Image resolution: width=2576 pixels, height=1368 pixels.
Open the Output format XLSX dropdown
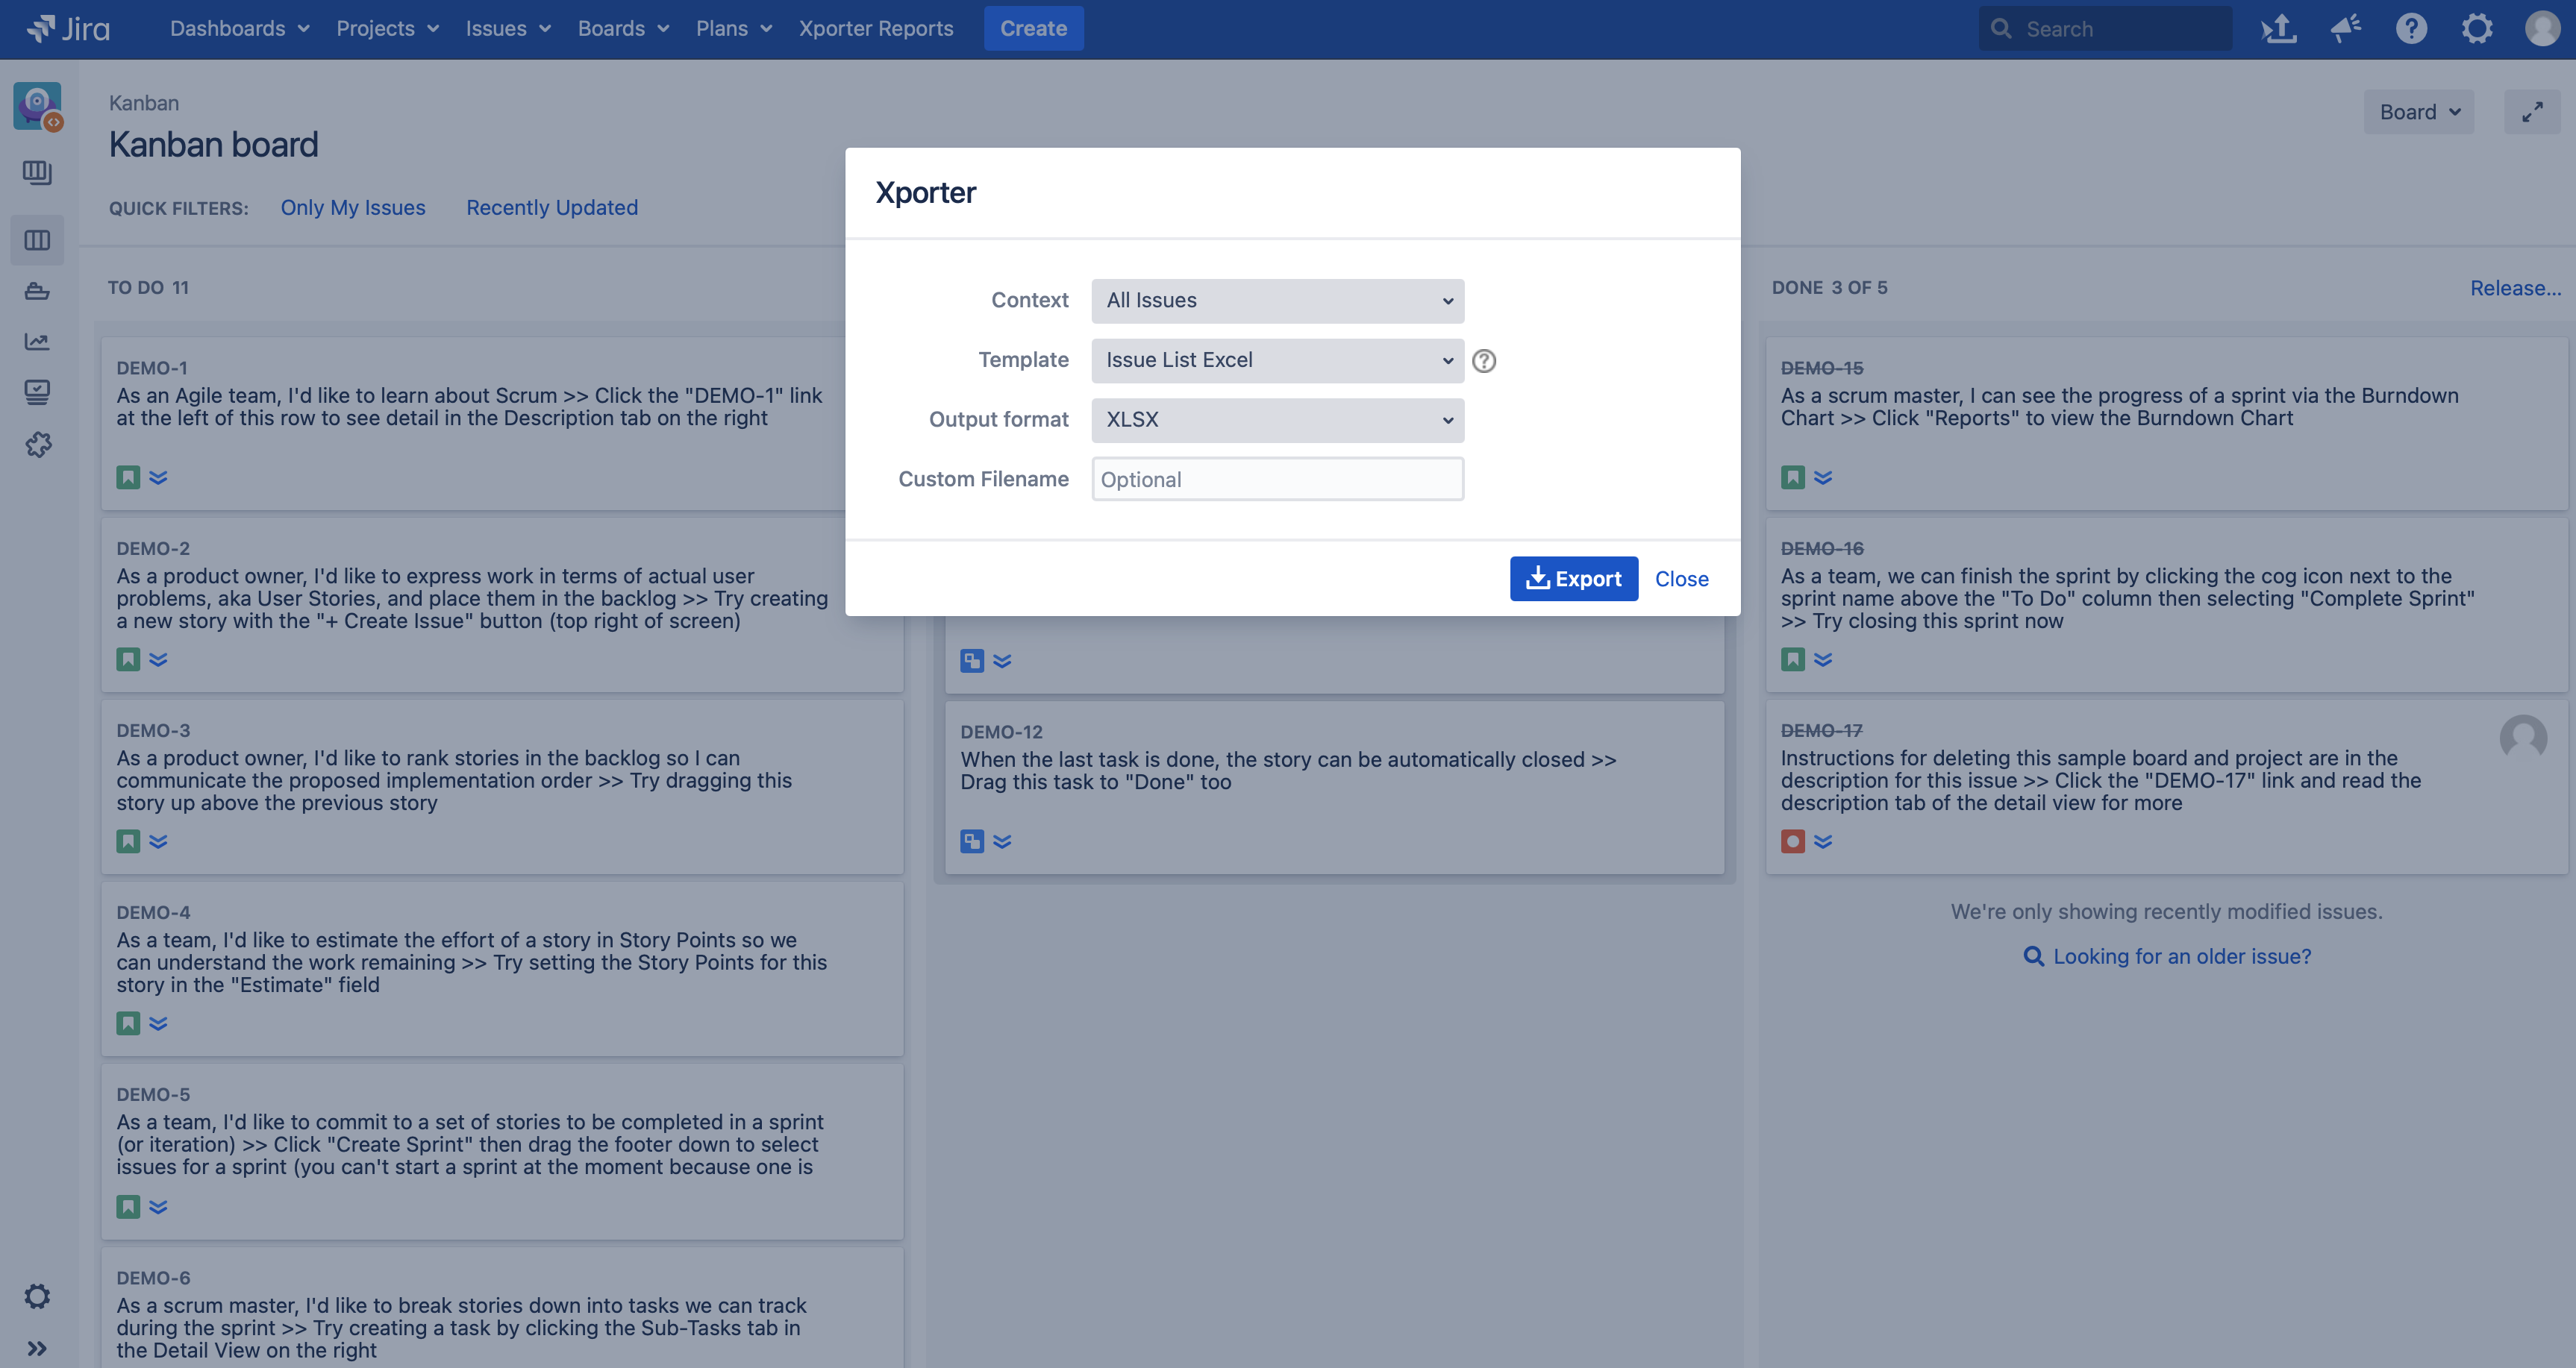pos(1277,420)
